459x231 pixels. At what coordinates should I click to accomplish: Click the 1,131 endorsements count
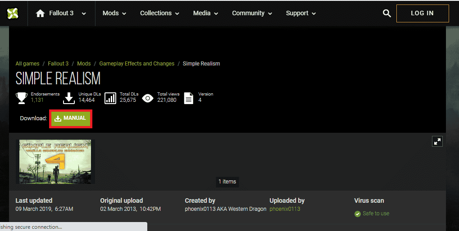coord(37,100)
